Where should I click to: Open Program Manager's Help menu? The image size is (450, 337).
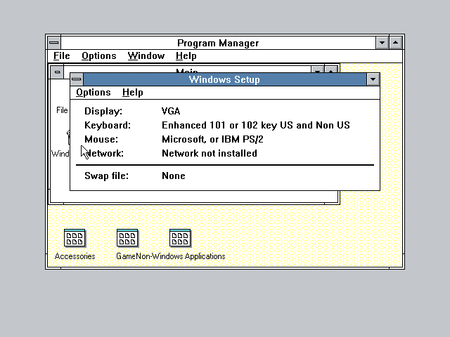click(x=186, y=56)
